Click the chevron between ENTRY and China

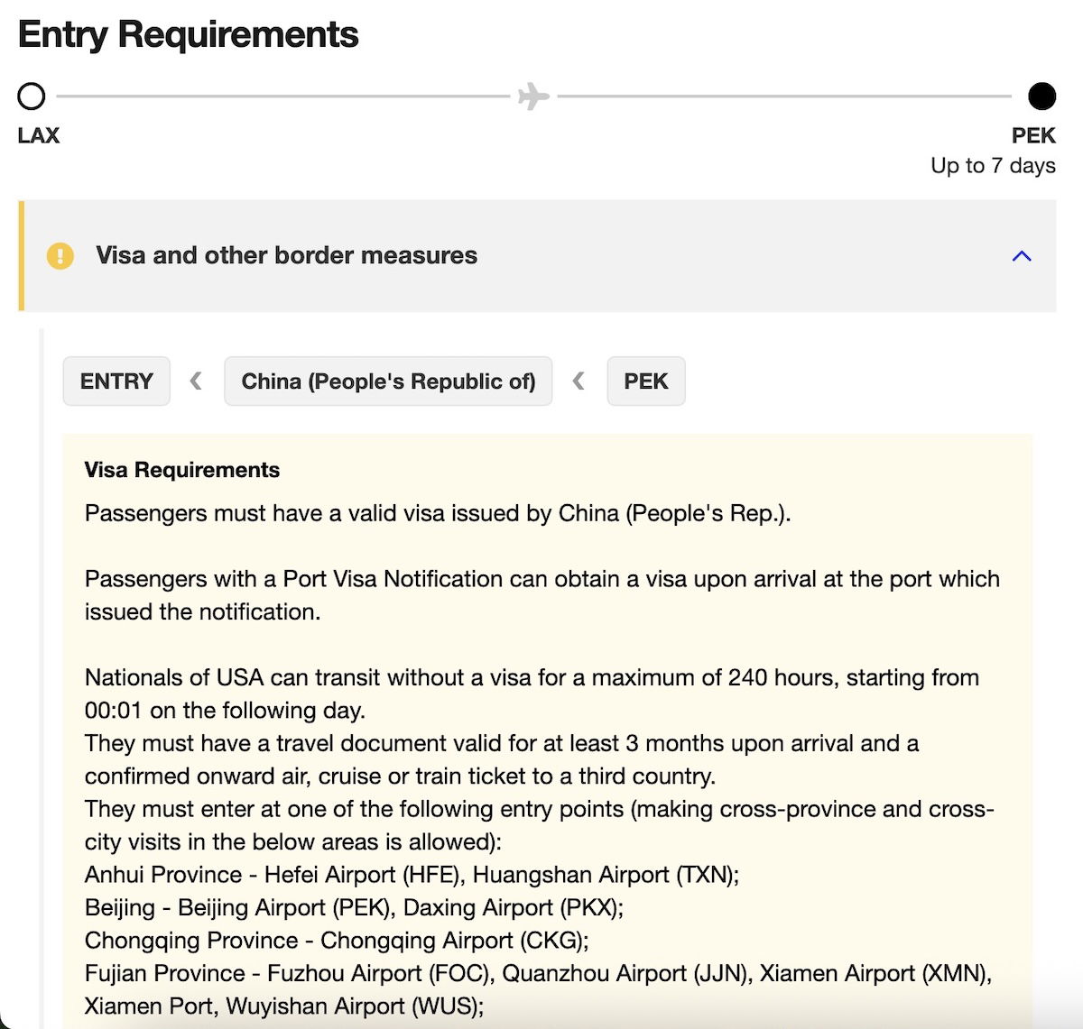[196, 381]
